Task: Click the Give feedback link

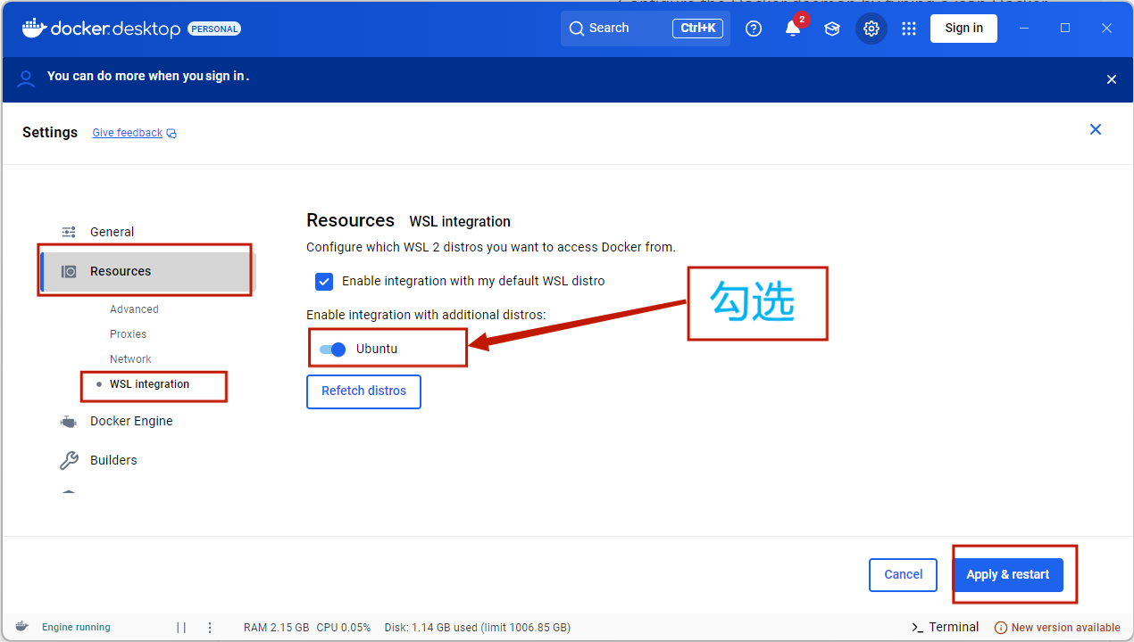Action: coord(128,133)
